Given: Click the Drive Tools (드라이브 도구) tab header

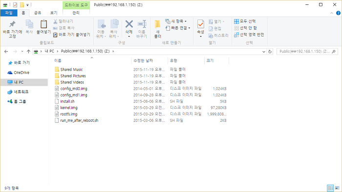Looking at the screenshot, I should (x=76, y=5).
